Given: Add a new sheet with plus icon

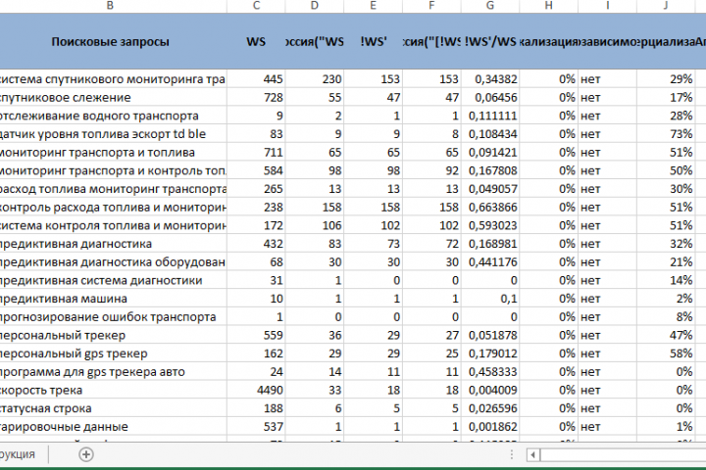Looking at the screenshot, I should (86, 454).
